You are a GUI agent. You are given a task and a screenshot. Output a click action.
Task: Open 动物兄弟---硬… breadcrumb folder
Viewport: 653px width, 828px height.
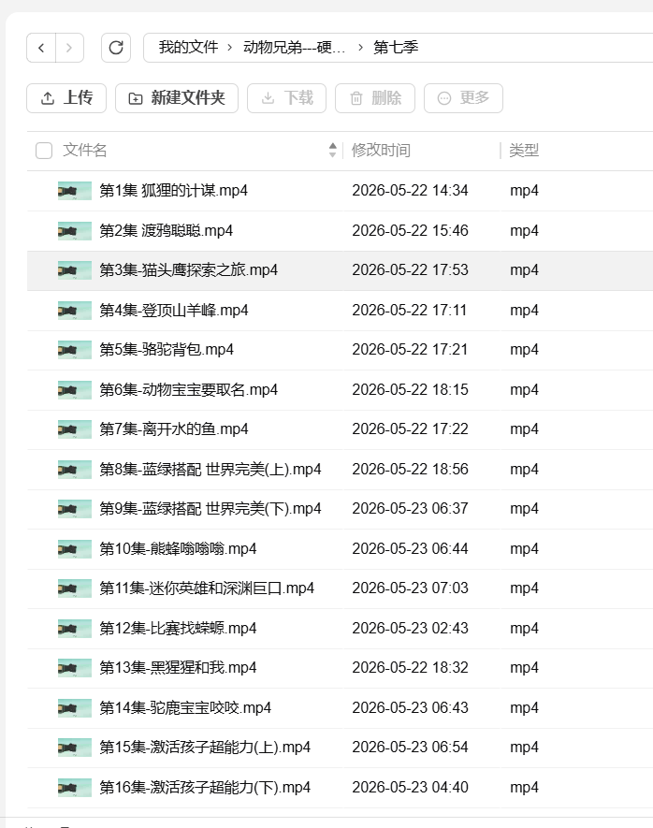(x=294, y=47)
